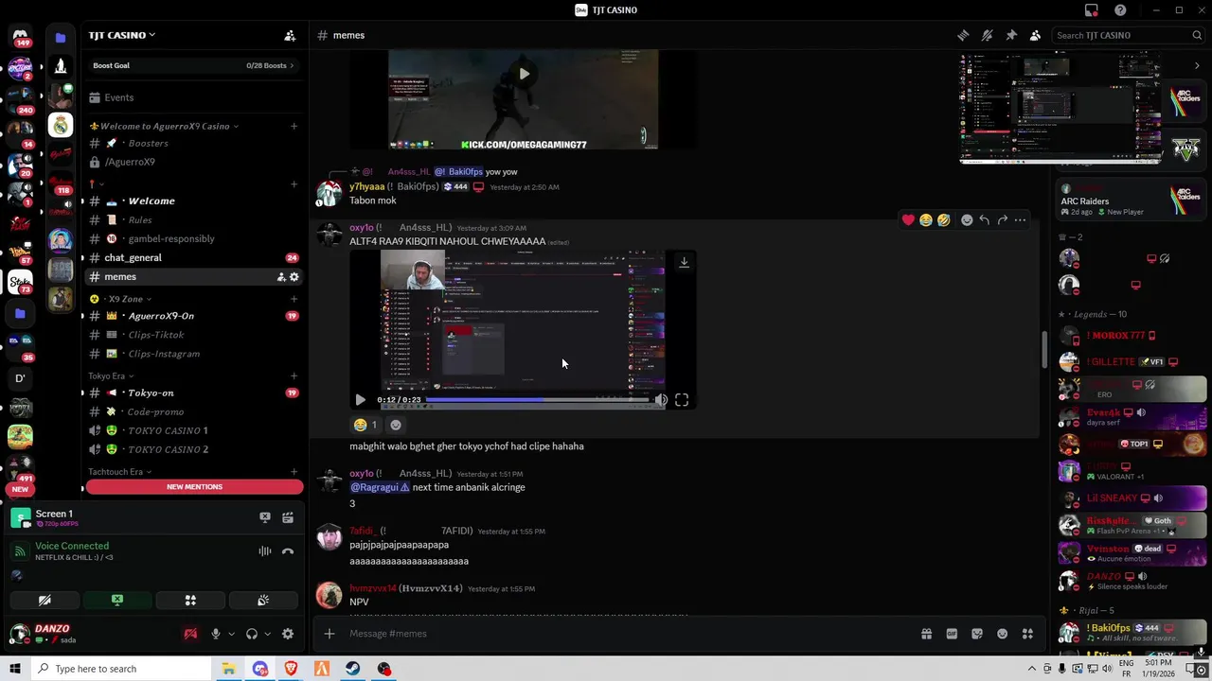This screenshot has width=1212, height=681.
Task: Open the soundboard icon in voice panel
Action: coord(263,601)
